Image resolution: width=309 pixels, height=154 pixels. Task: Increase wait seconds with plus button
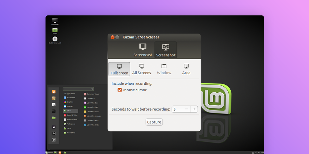pos(194,109)
